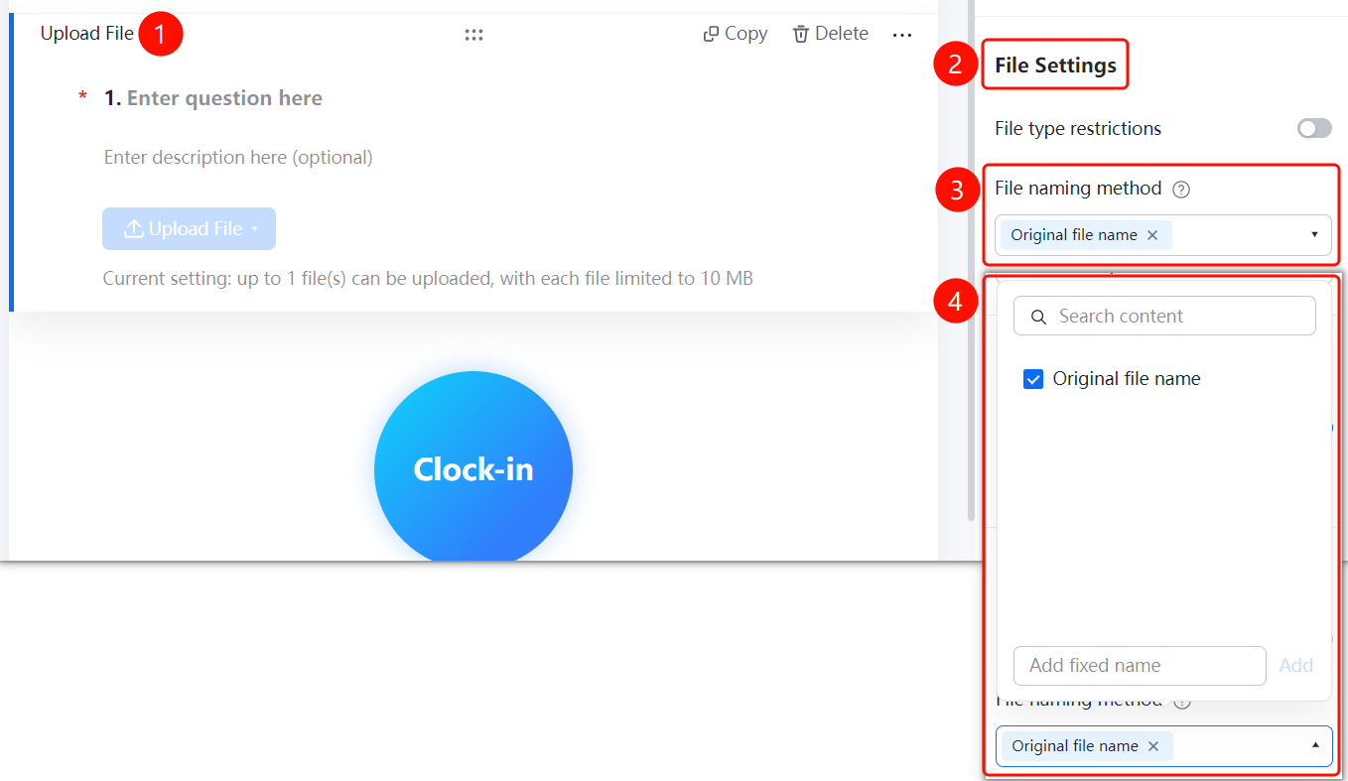Click the Clock-in circle button

click(473, 468)
